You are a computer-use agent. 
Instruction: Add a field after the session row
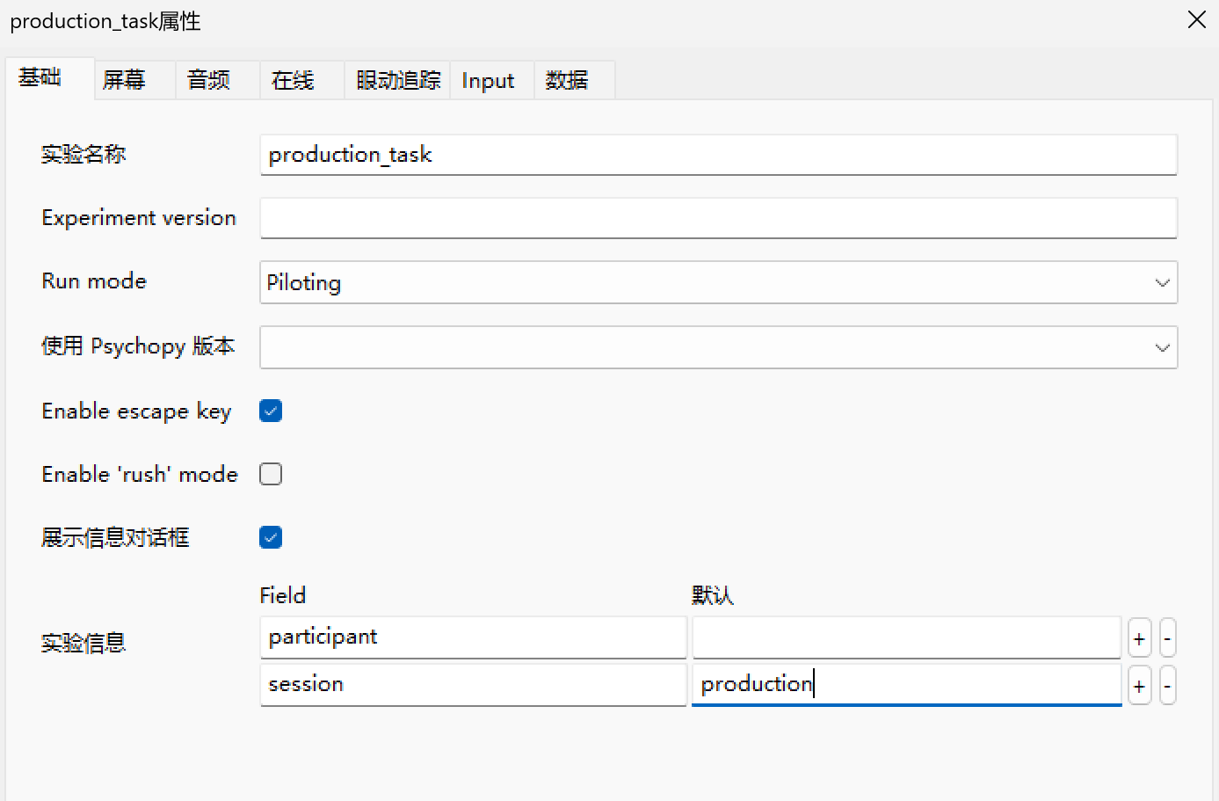pyautogui.click(x=1139, y=686)
